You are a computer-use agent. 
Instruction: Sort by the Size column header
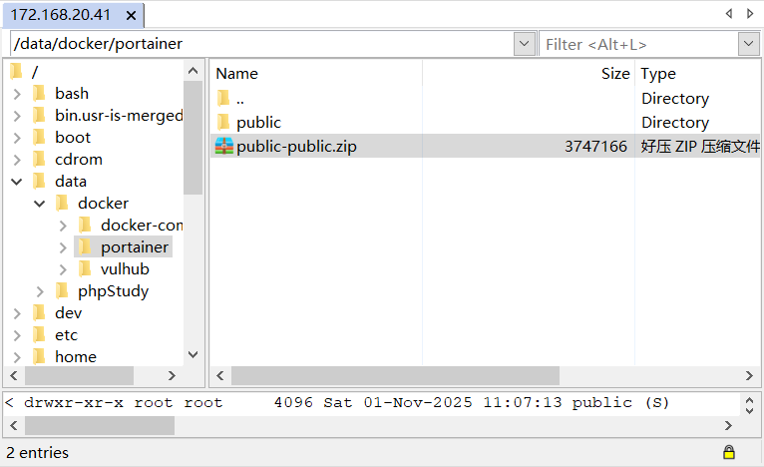[x=529, y=73]
